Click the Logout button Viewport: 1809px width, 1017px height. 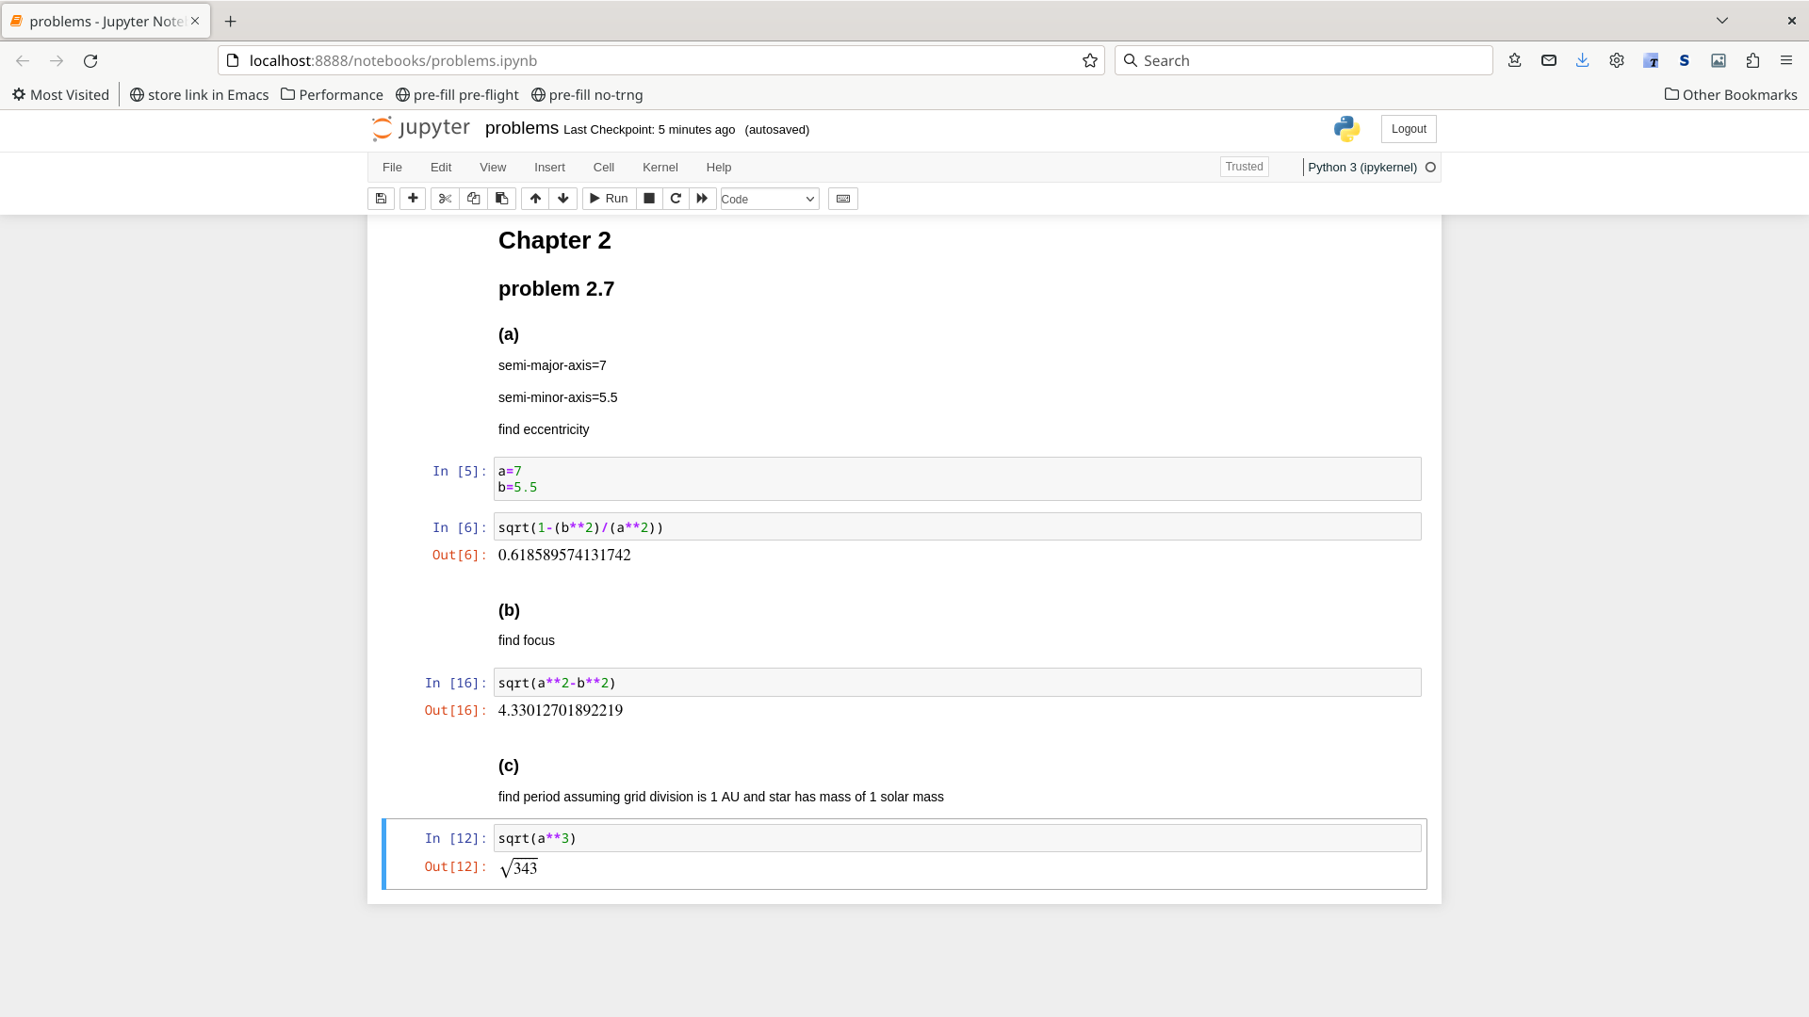coord(1409,129)
